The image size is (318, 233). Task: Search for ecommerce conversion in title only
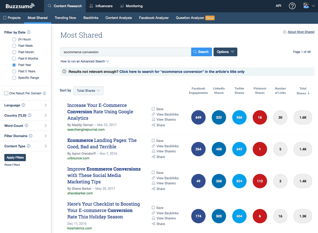[x=182, y=72]
